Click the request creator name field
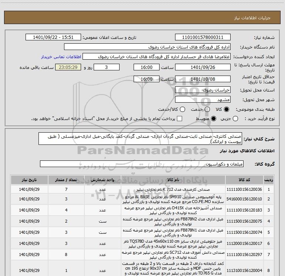Viewport: 285px width, 276px height. click(x=157, y=57)
